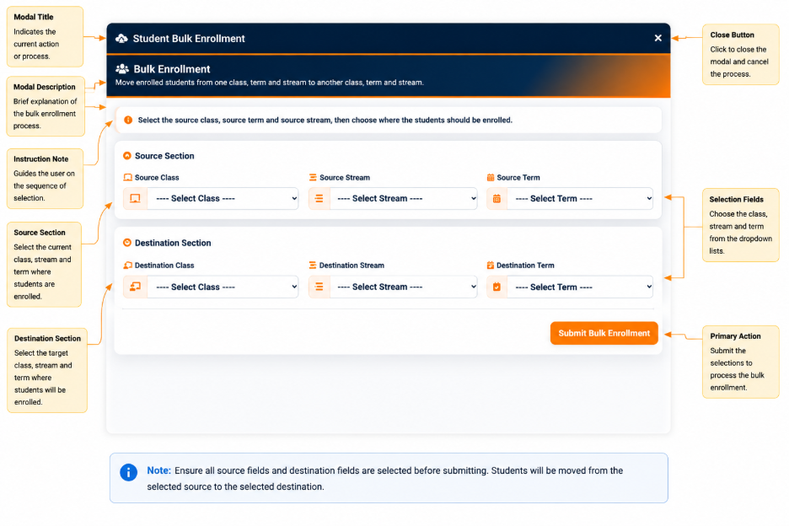Click the group icon beside Bulk Enrollment heading
The image size is (789, 526).
point(122,69)
